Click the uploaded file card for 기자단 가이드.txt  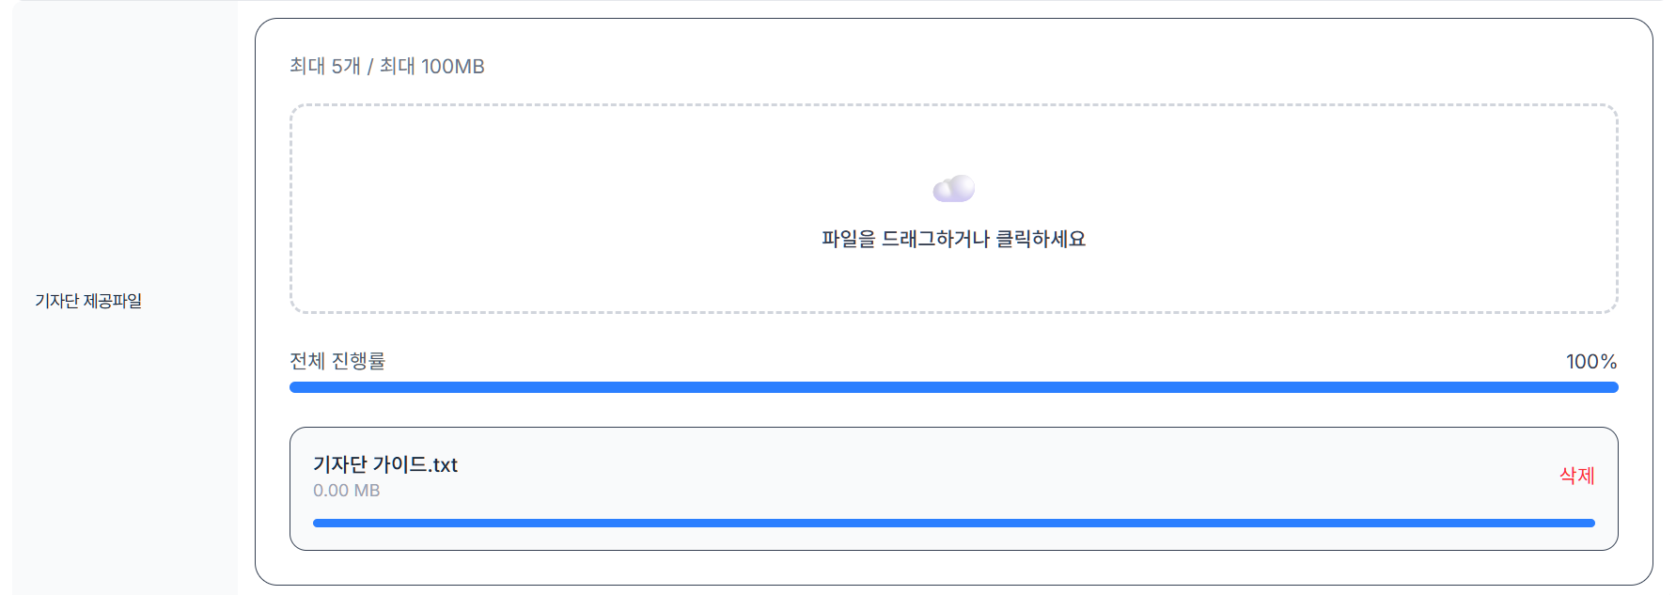pos(952,486)
